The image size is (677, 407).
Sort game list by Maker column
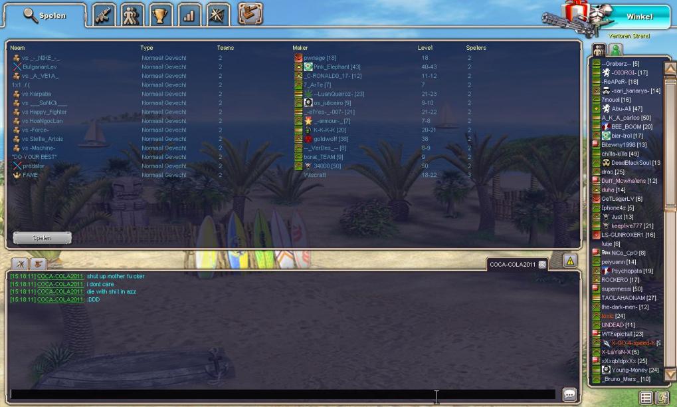pos(300,48)
